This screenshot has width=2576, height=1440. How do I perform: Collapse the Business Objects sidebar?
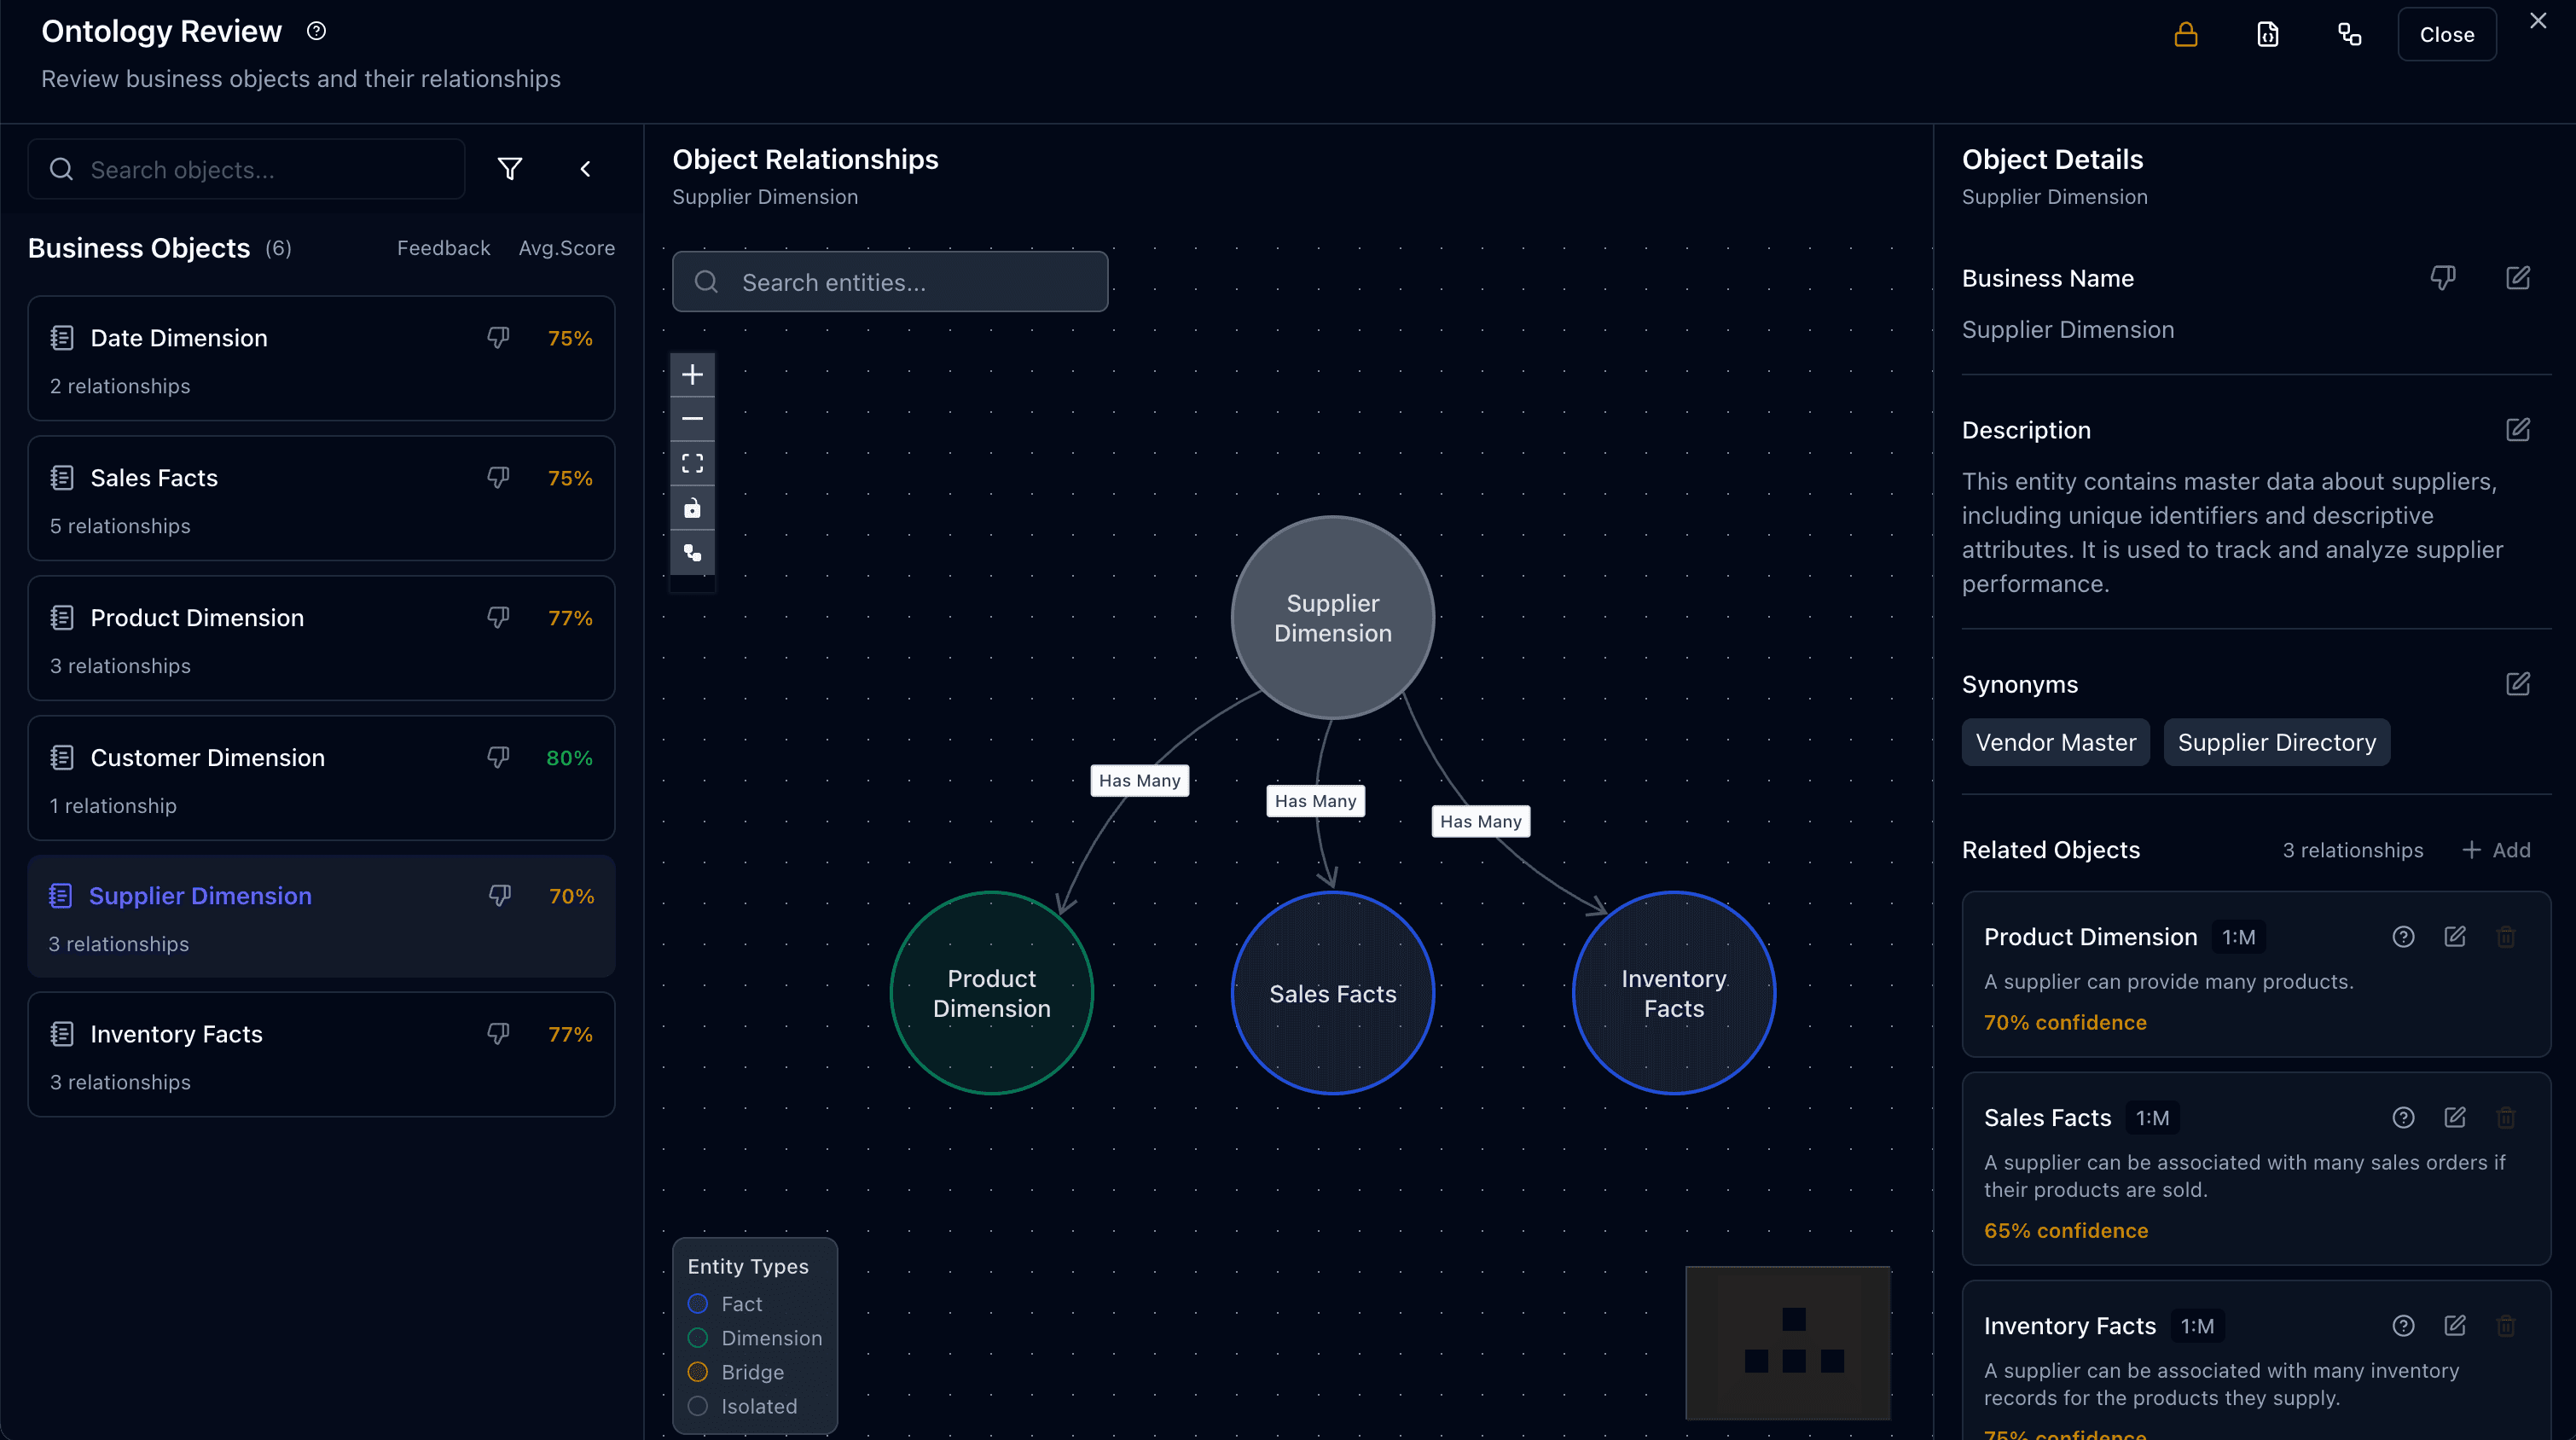(x=586, y=168)
